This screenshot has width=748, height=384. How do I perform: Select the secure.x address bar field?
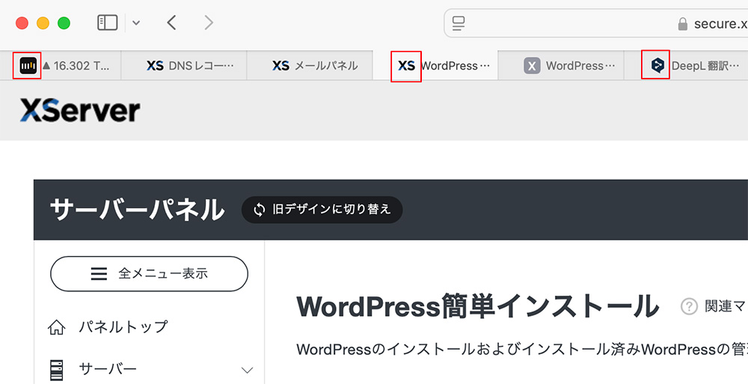point(596,23)
